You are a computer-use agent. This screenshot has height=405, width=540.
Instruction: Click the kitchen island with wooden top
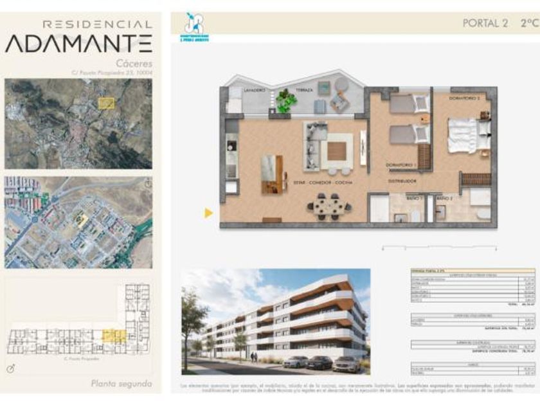coord(273,174)
